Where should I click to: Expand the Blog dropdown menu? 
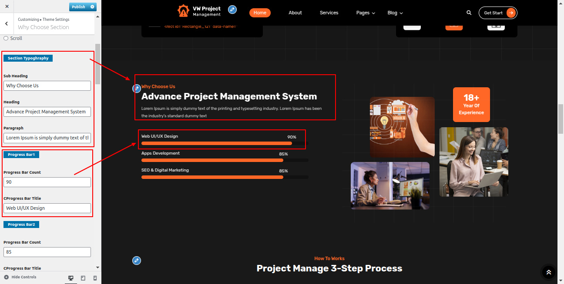395,13
